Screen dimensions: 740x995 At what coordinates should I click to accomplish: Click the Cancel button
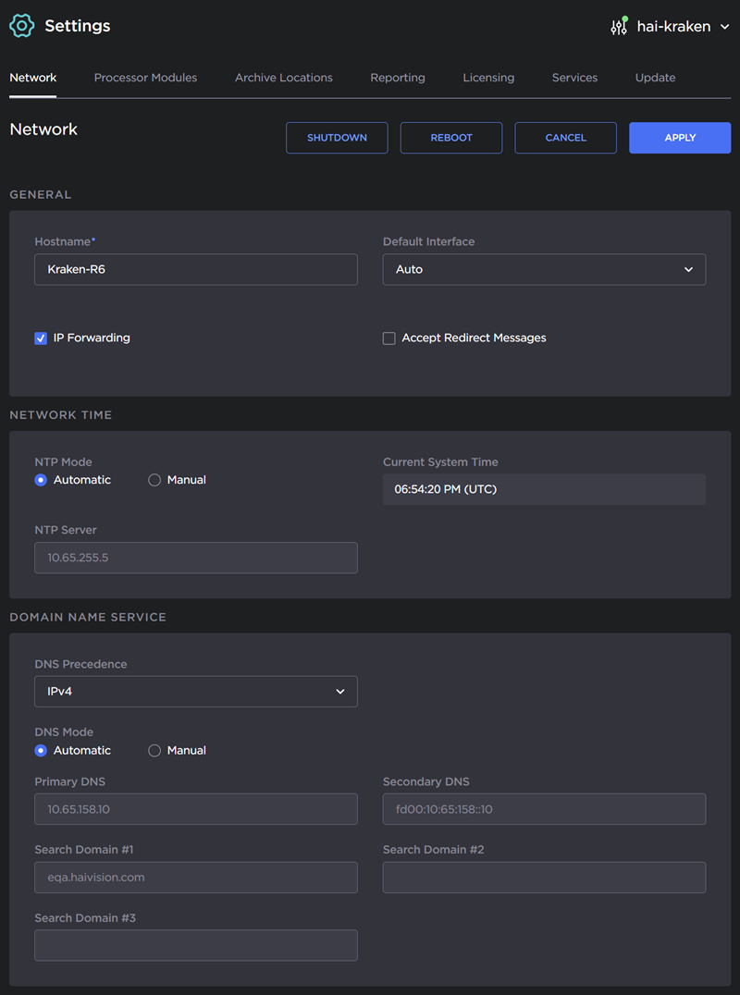point(565,138)
